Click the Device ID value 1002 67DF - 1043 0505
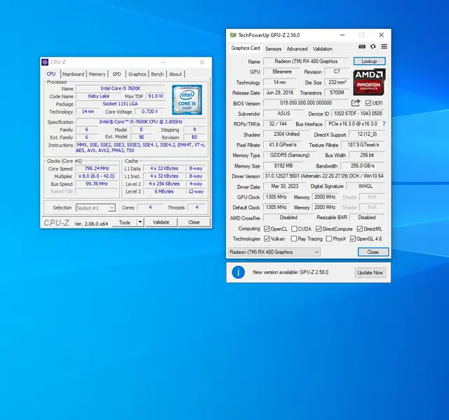 (x=358, y=114)
